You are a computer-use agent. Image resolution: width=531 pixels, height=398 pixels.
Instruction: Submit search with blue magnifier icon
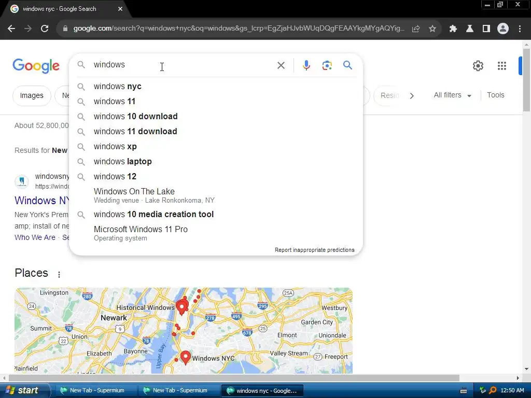[348, 65]
